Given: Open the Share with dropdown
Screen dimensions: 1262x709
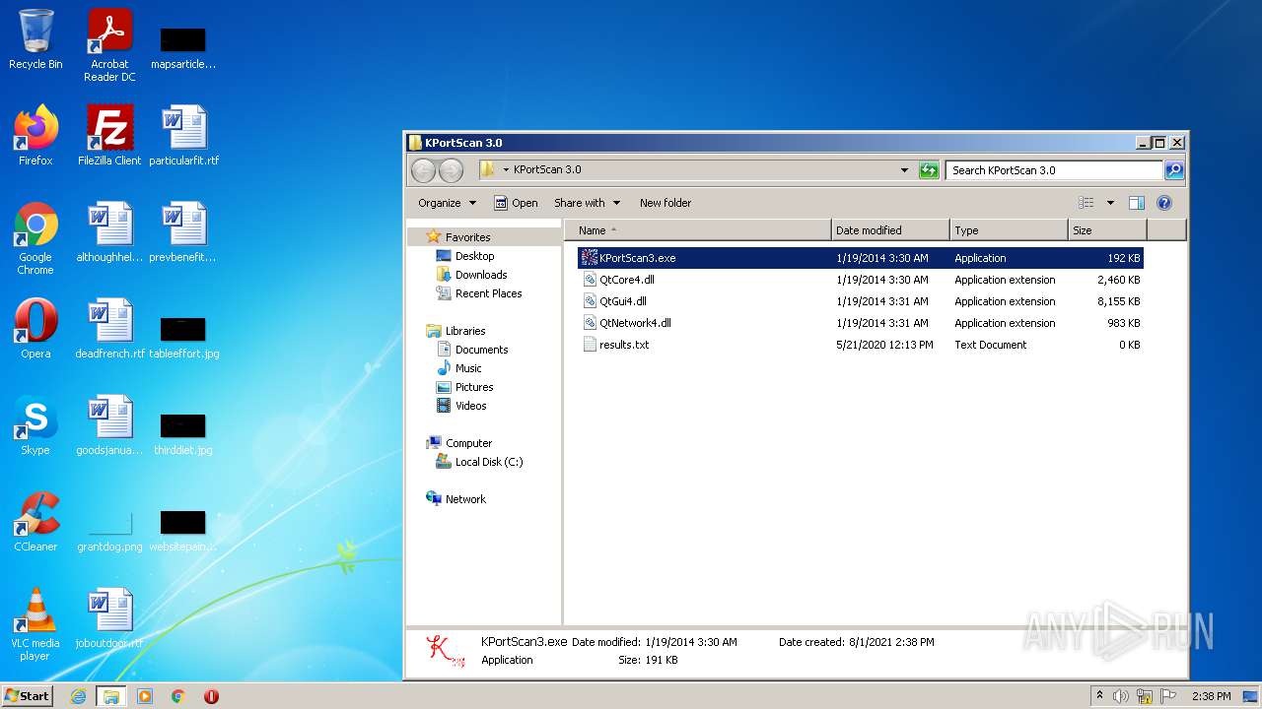Looking at the screenshot, I should click(588, 203).
